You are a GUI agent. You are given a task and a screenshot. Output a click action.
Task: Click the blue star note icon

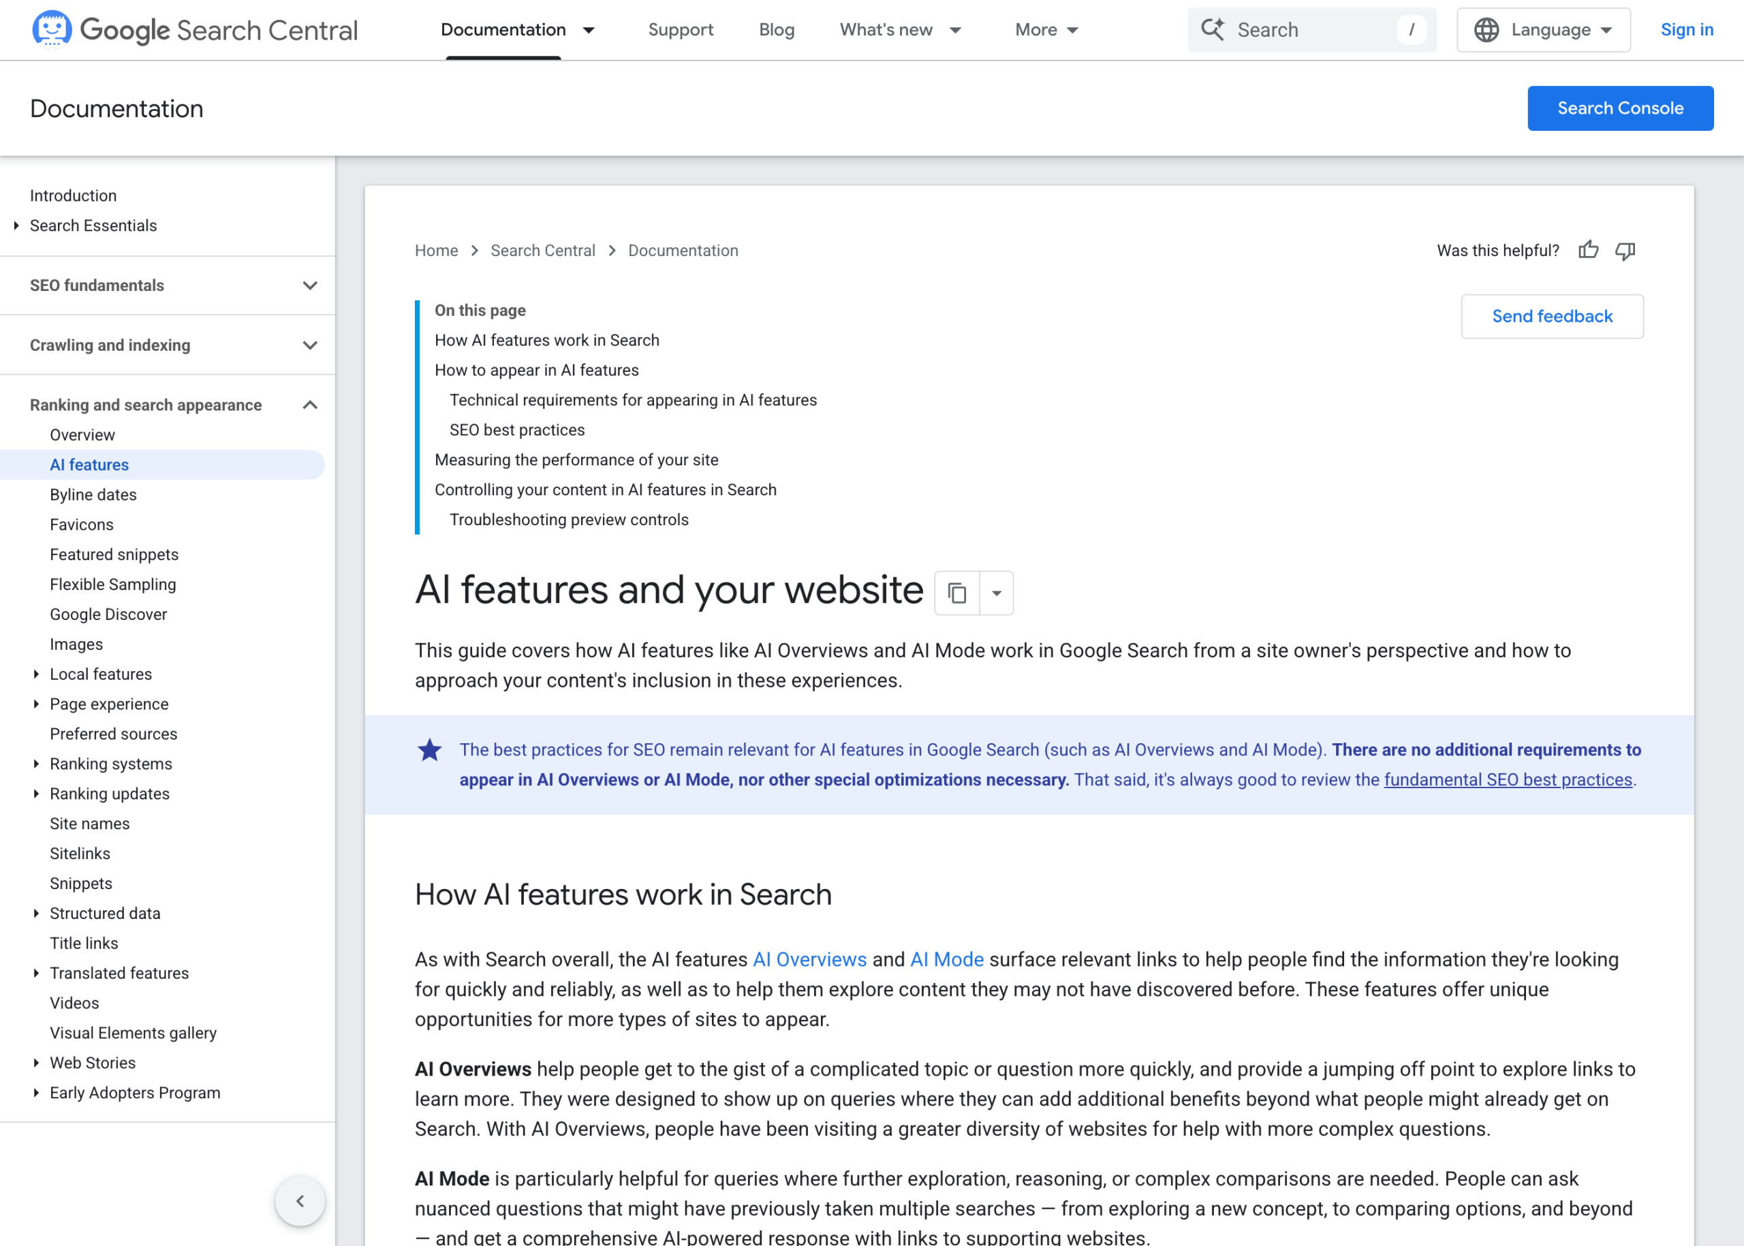(x=430, y=749)
